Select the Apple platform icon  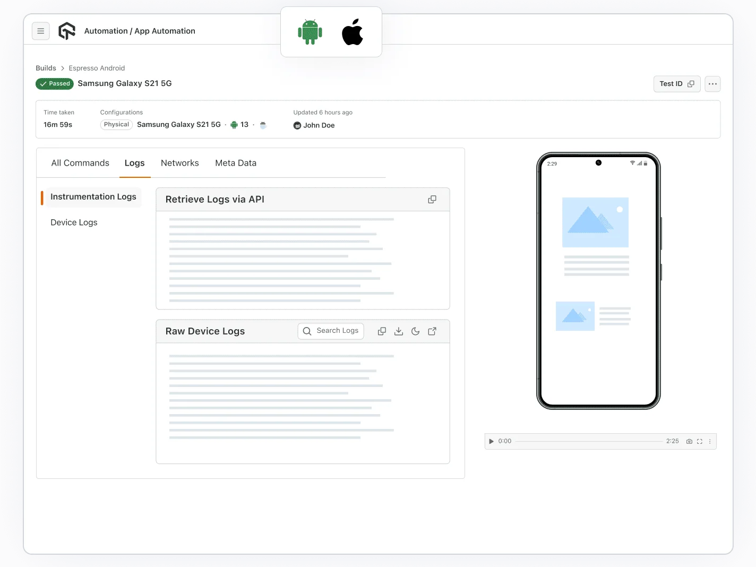[x=353, y=32]
